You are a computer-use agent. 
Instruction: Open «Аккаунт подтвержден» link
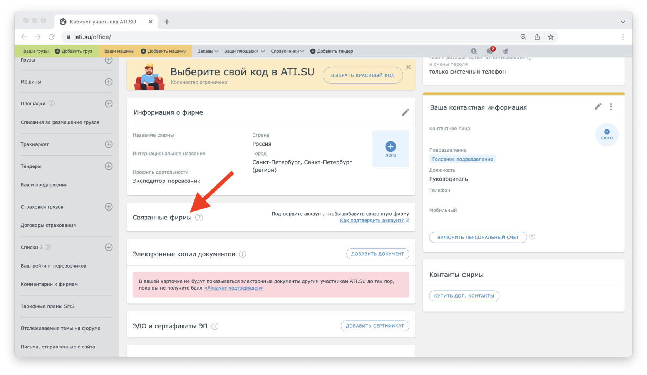(233, 288)
